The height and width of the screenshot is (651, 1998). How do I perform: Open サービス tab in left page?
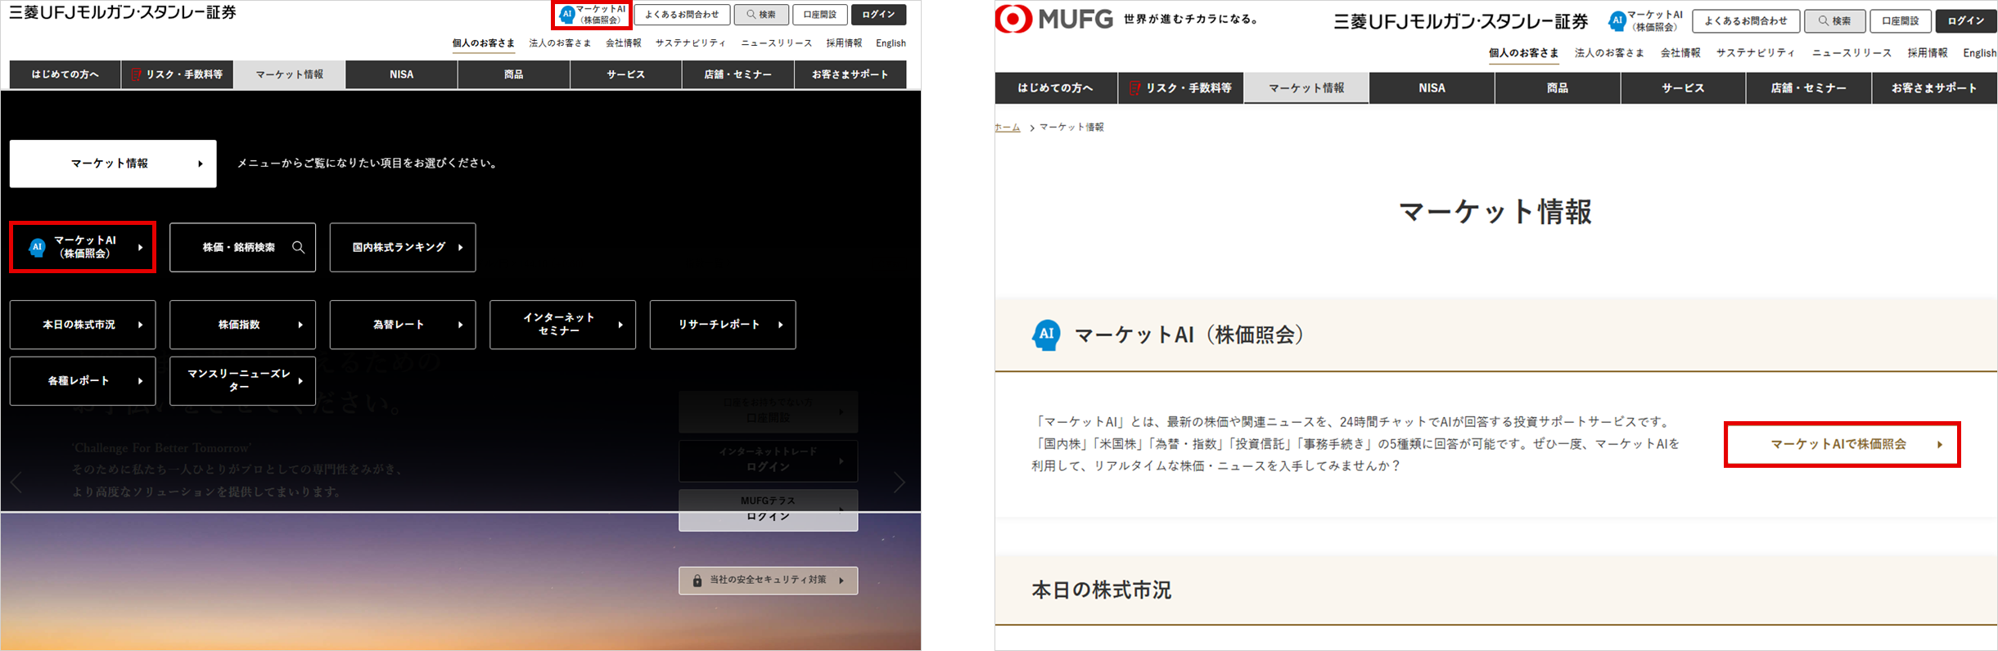[x=626, y=74]
